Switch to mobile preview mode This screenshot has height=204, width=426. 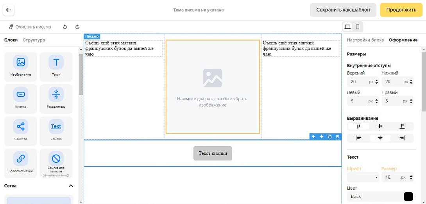[x=357, y=27]
